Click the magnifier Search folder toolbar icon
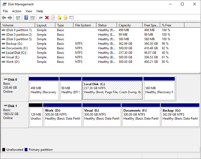 coord(65,18)
